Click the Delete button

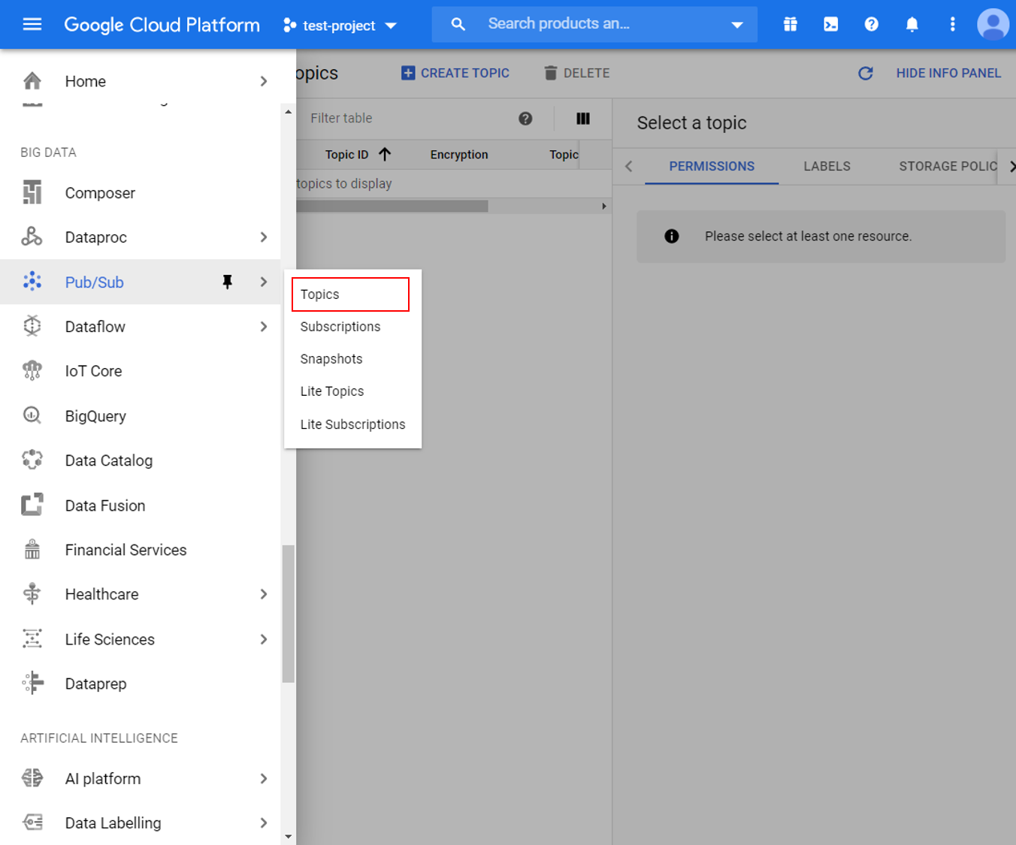tap(577, 73)
